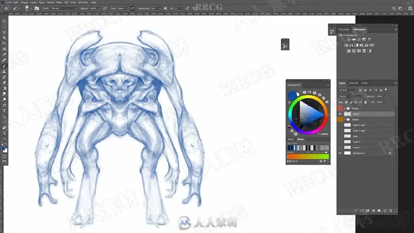Select the Zoom tool
Screen dimensions: 414x233
[x=4, y=133]
